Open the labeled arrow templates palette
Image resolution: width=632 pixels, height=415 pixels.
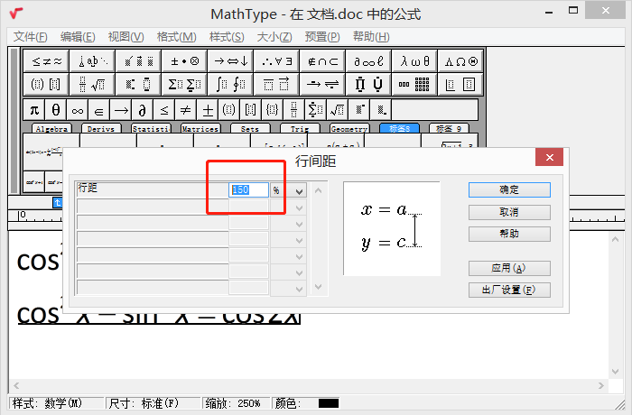pos(322,84)
